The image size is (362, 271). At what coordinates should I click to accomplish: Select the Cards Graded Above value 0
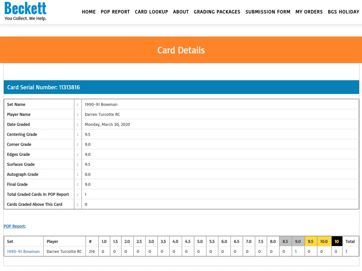[x=86, y=204]
